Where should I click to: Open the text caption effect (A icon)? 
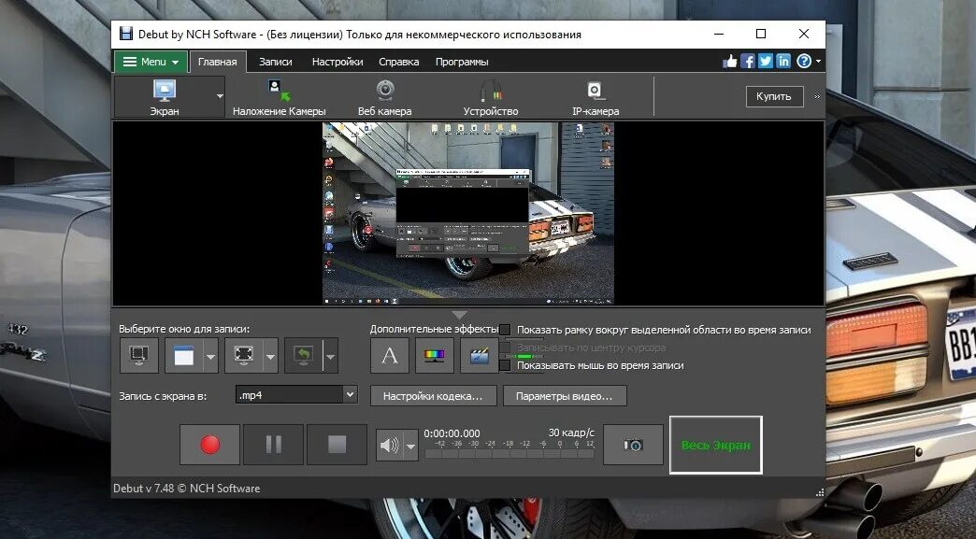tap(390, 356)
